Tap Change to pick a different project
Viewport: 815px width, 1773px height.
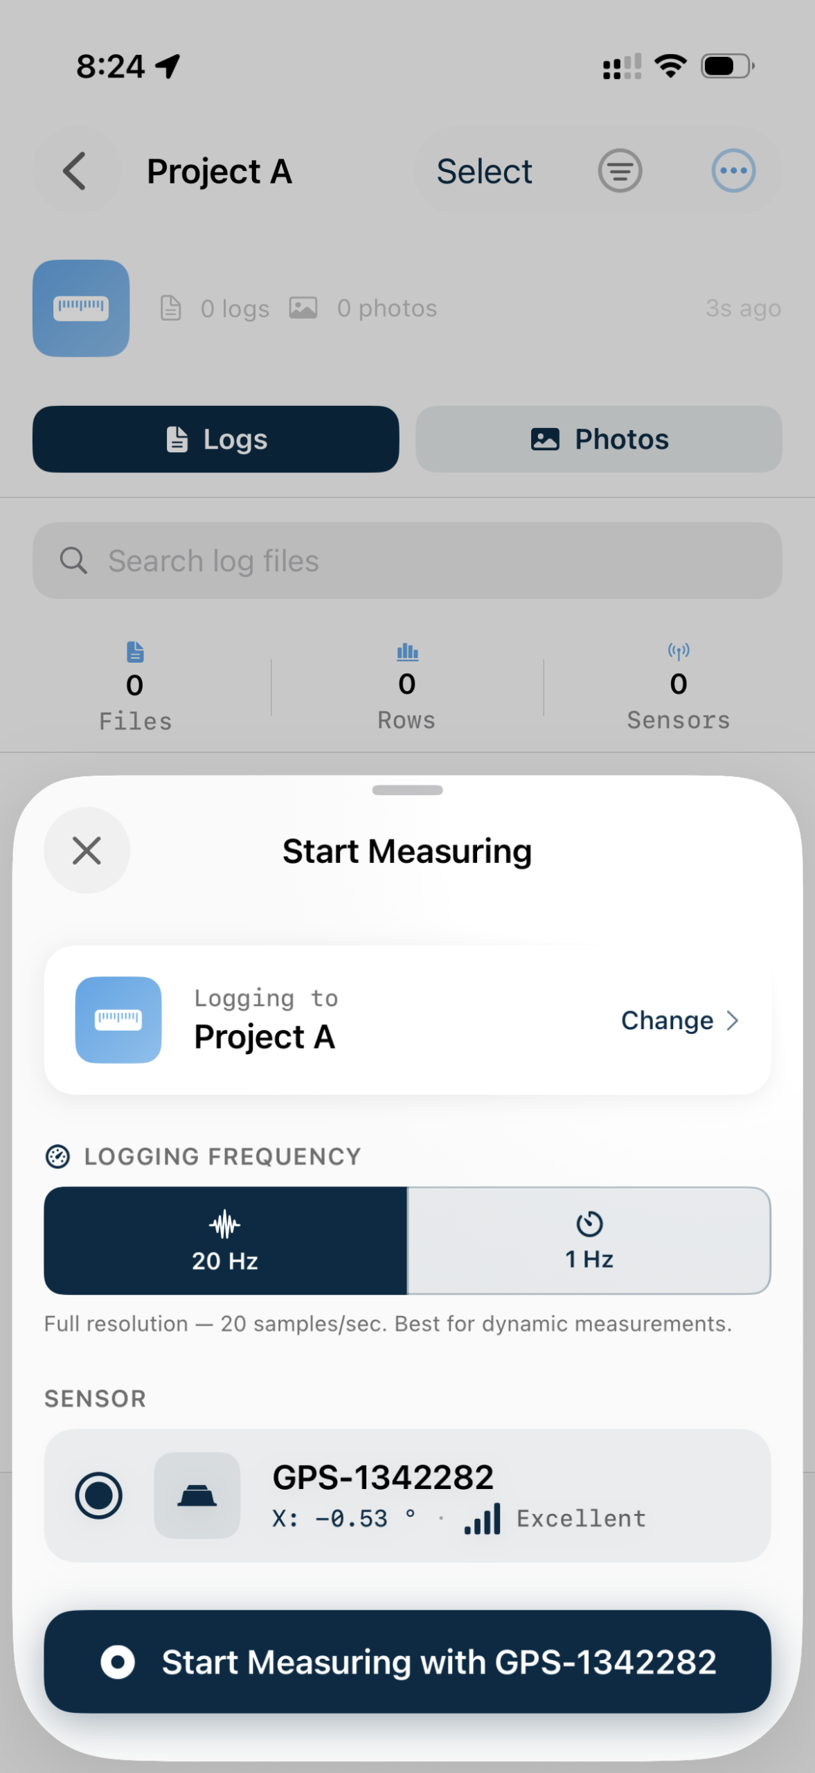(x=668, y=1020)
